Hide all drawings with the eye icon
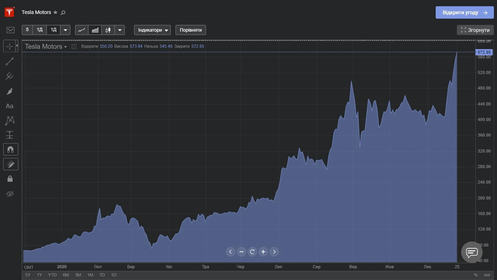This screenshot has width=497, height=280. (x=10, y=194)
